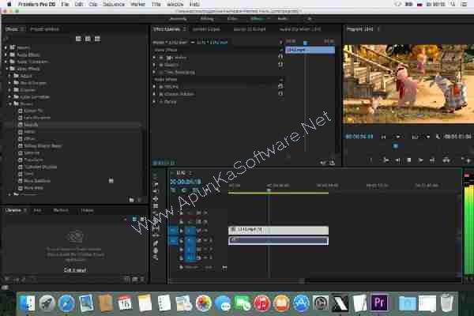Open Finder from the Dock
The width and height of the screenshot is (474, 316).
(27, 303)
